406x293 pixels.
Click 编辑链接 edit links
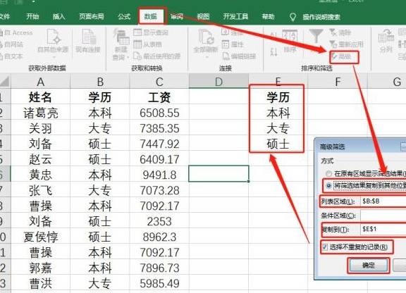point(239,56)
